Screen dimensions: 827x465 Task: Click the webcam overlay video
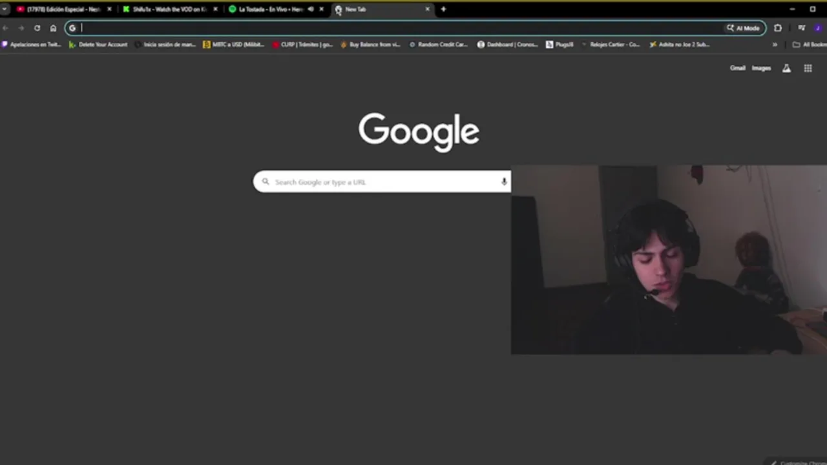coord(669,260)
